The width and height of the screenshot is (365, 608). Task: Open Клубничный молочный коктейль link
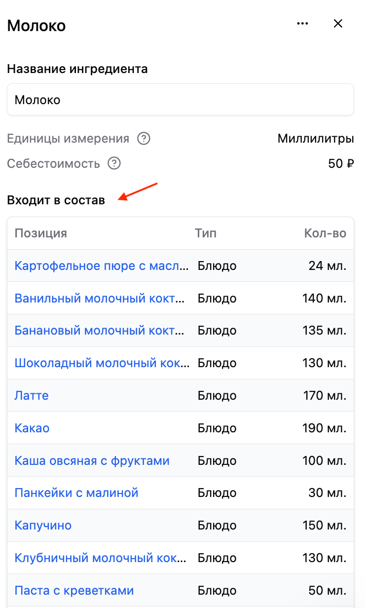101,558
